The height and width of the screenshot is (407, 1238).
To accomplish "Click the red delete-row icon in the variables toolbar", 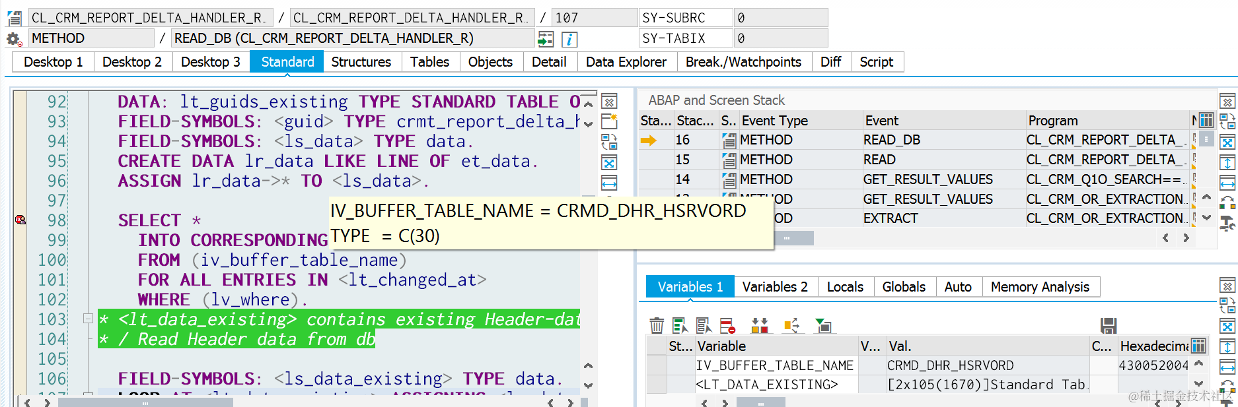I will coord(728,325).
